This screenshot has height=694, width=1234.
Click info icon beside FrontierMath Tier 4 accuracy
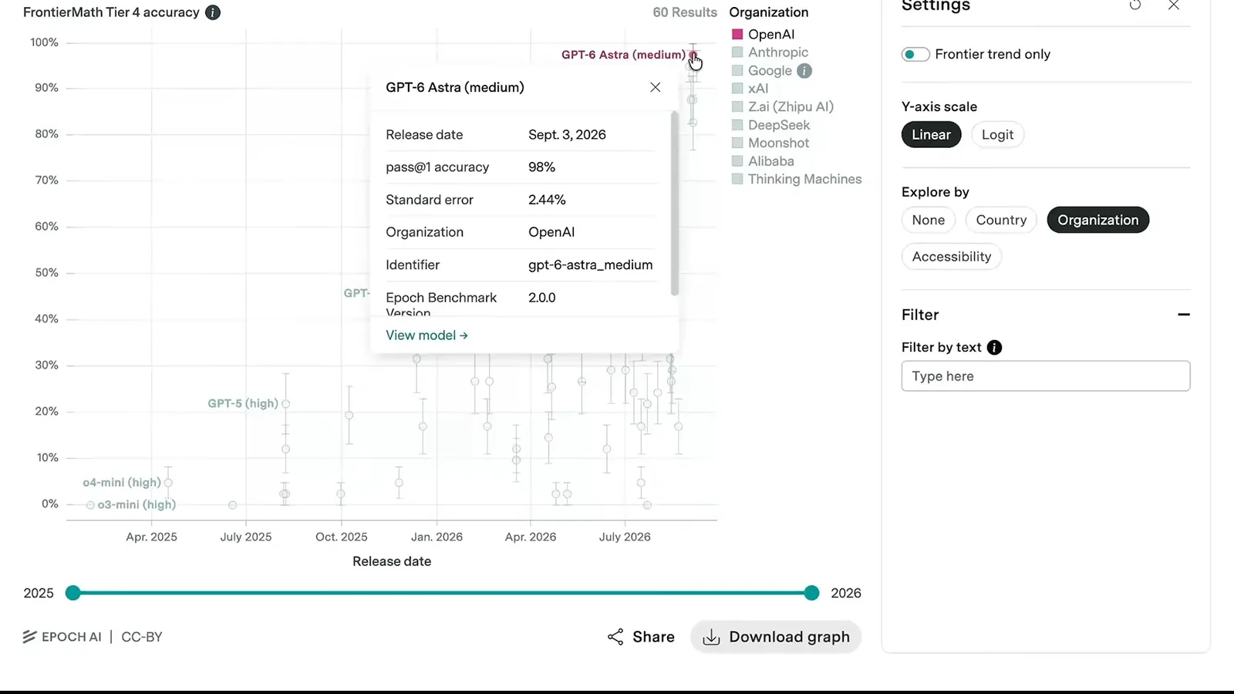(x=213, y=12)
